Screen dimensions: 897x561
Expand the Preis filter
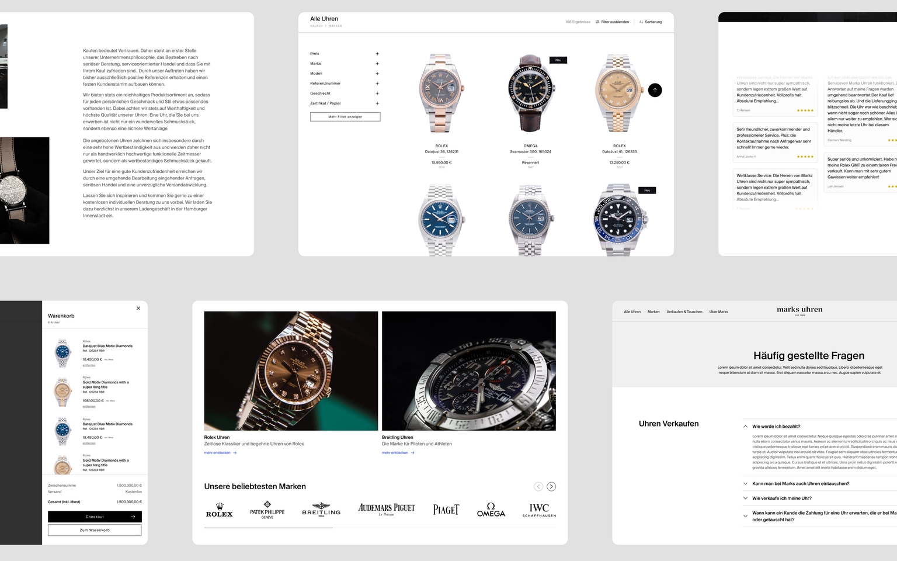[377, 54]
